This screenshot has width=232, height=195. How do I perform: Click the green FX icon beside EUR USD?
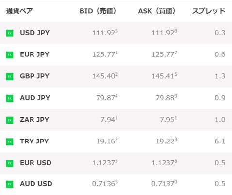click(x=10, y=163)
